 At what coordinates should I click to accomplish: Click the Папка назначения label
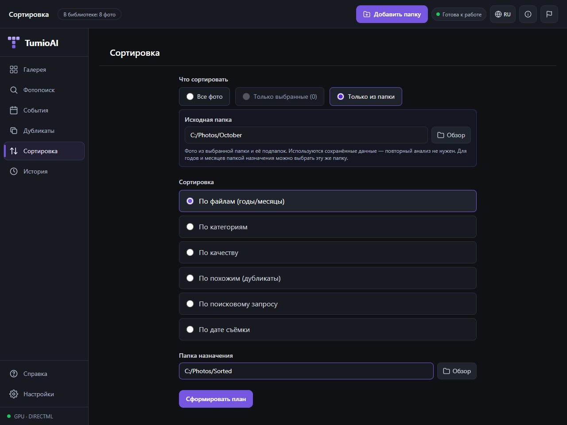point(206,355)
